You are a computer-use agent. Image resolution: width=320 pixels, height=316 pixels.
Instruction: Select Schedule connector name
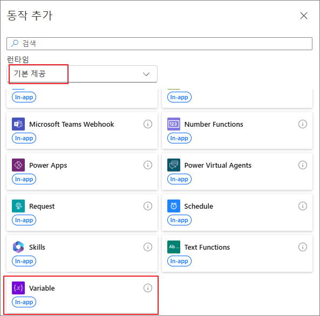(x=199, y=206)
